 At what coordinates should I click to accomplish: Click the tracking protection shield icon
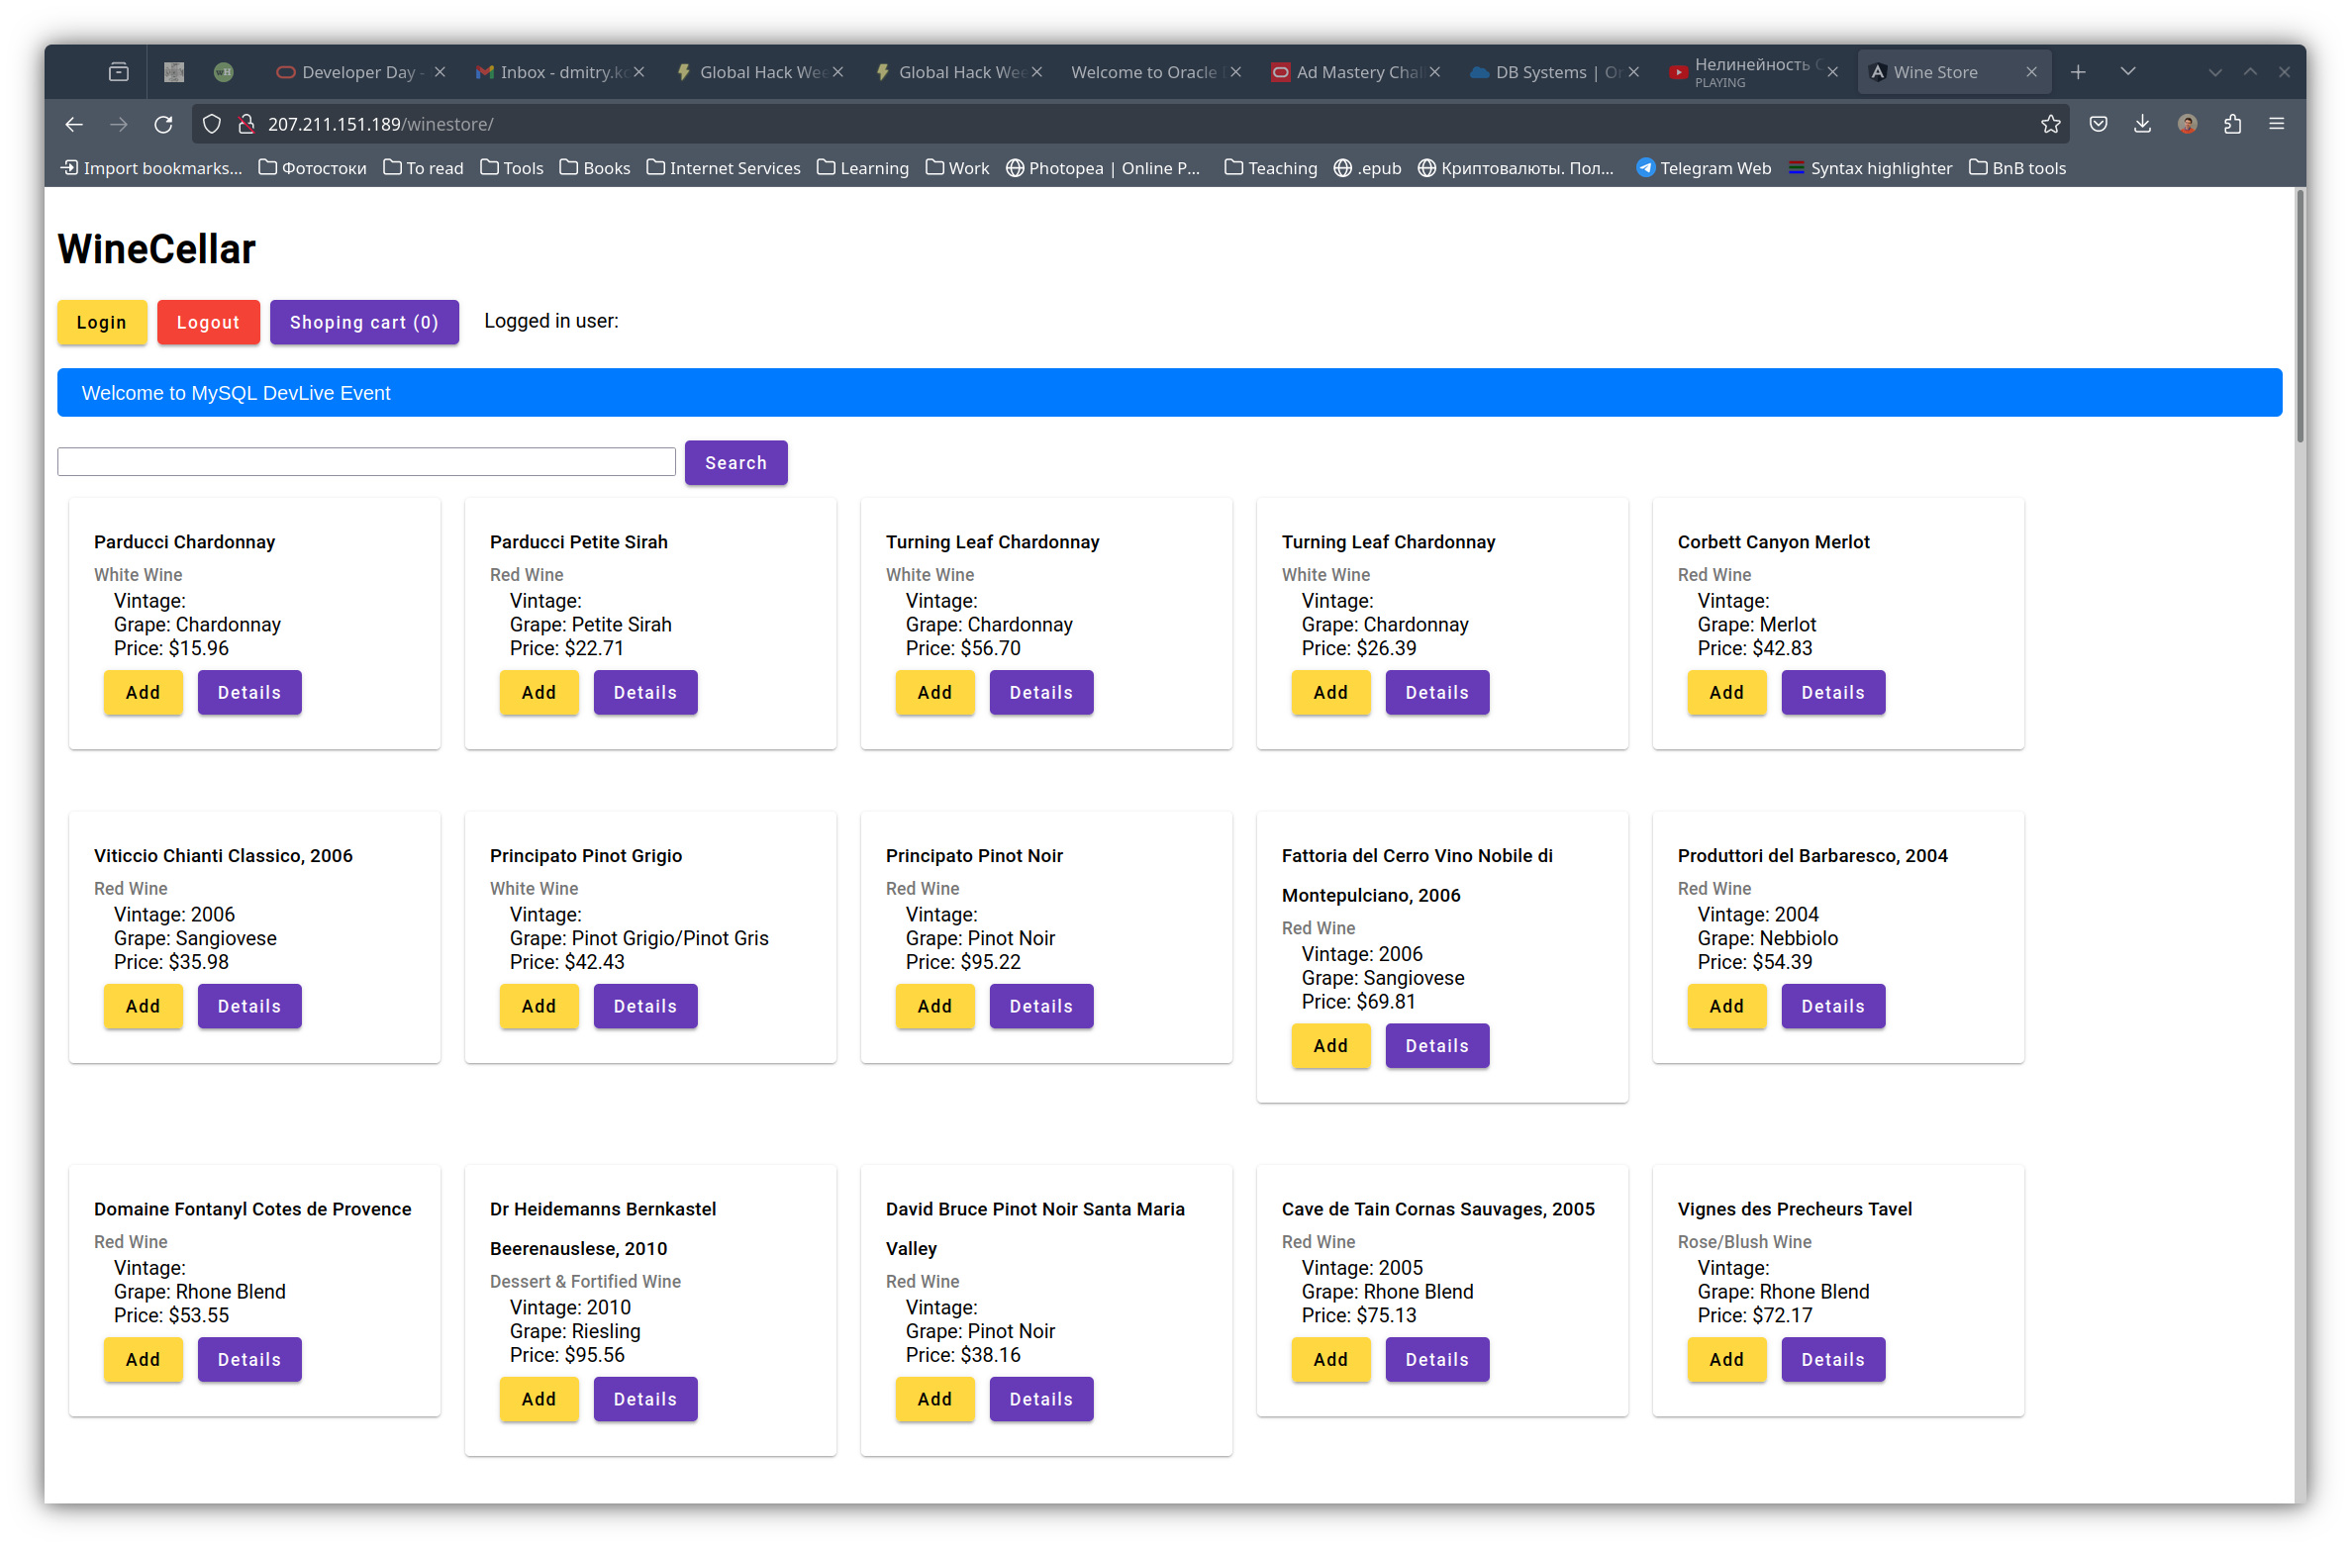(212, 124)
